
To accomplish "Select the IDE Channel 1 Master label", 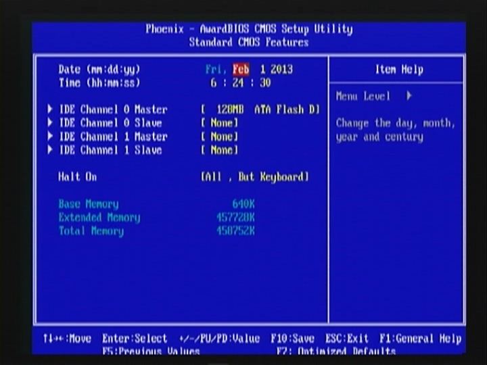I will [114, 137].
